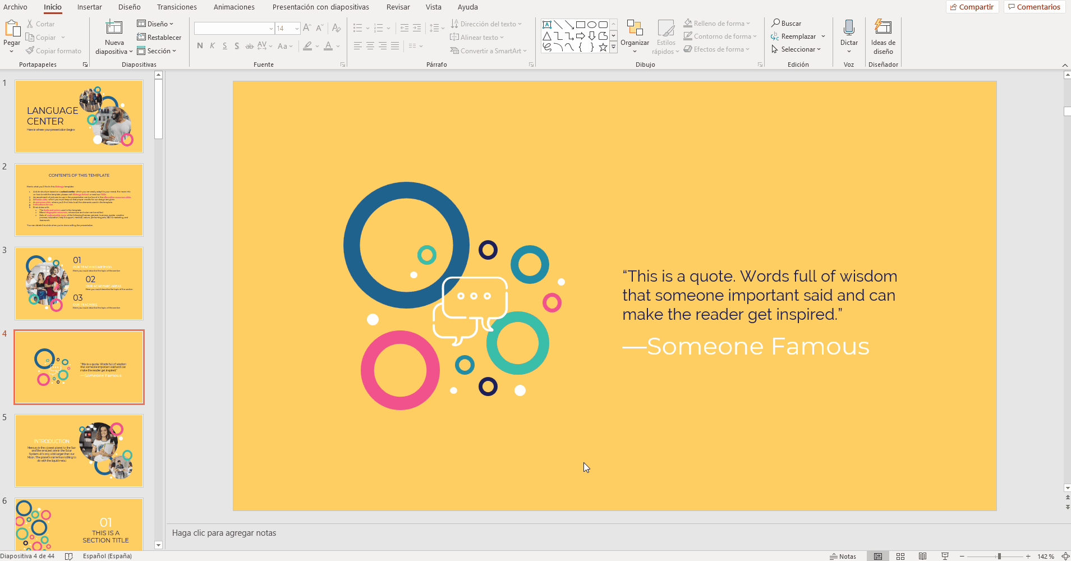Viewport: 1071px width, 561px height.
Task: Toggle bold formatting (N)
Action: 200,46
